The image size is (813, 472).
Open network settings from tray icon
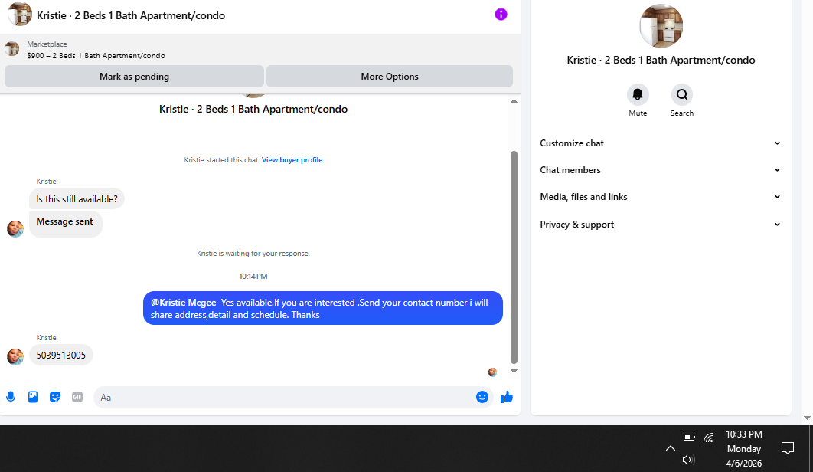tap(708, 438)
